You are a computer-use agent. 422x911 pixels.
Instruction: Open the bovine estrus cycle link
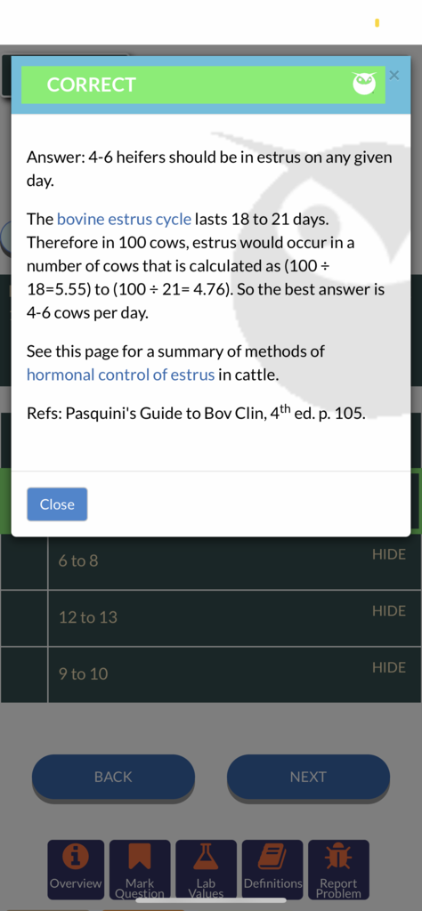[x=124, y=220]
